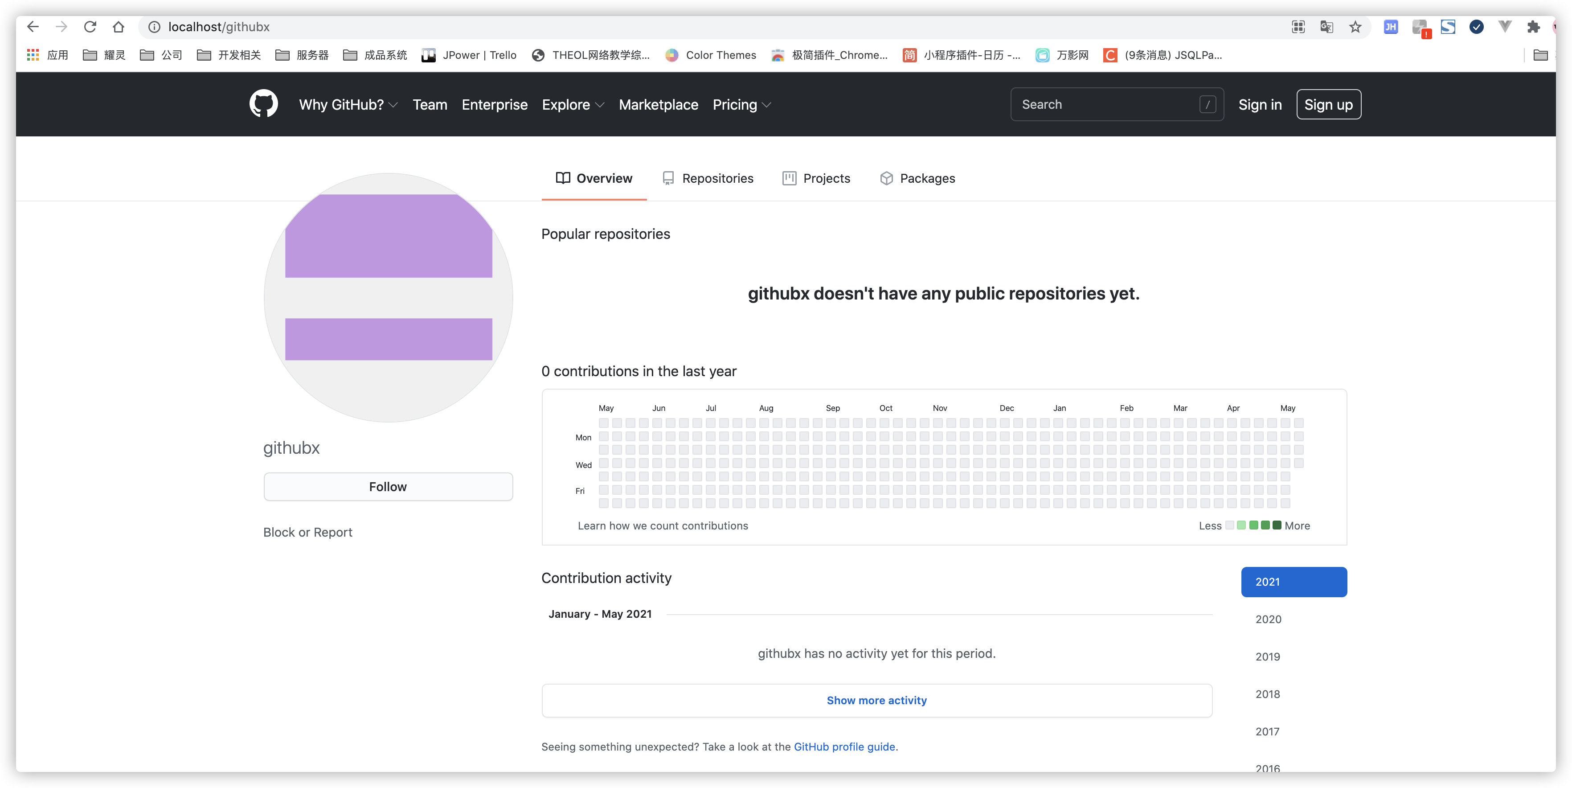
Task: Open the V-shaped Vue extension icon
Action: (1505, 27)
